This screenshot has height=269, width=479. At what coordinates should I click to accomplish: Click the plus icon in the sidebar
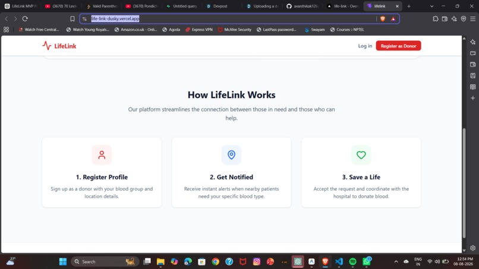[473, 99]
